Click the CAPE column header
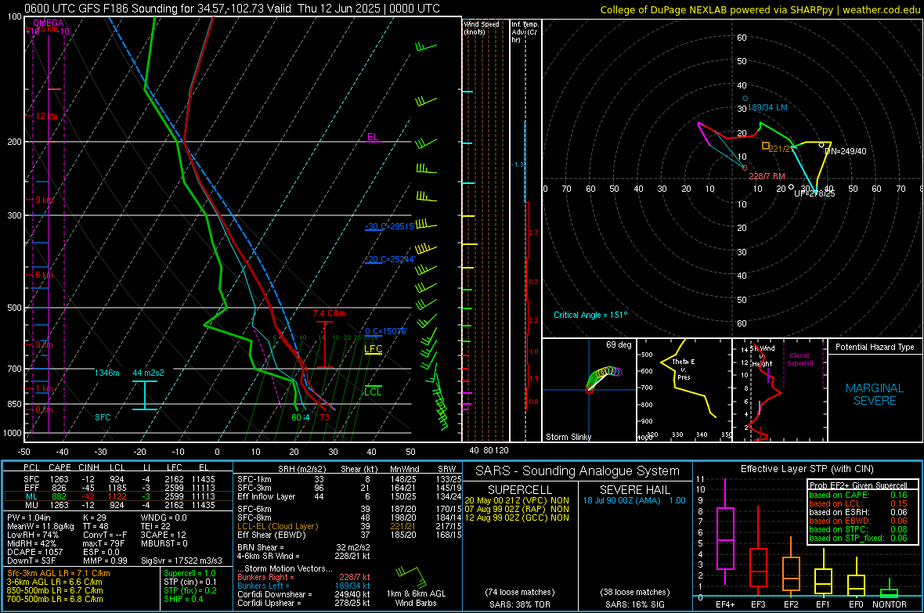The image size is (924, 613). coord(60,467)
